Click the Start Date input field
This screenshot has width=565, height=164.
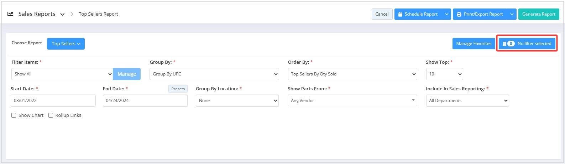(53, 101)
